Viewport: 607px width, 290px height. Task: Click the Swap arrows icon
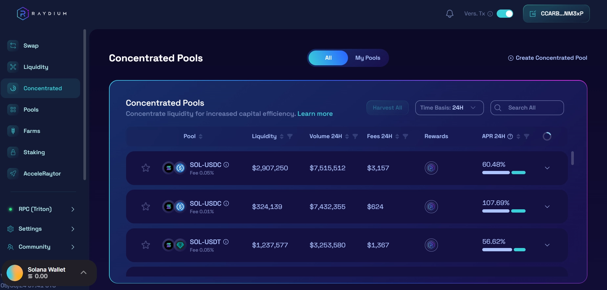pyautogui.click(x=13, y=46)
